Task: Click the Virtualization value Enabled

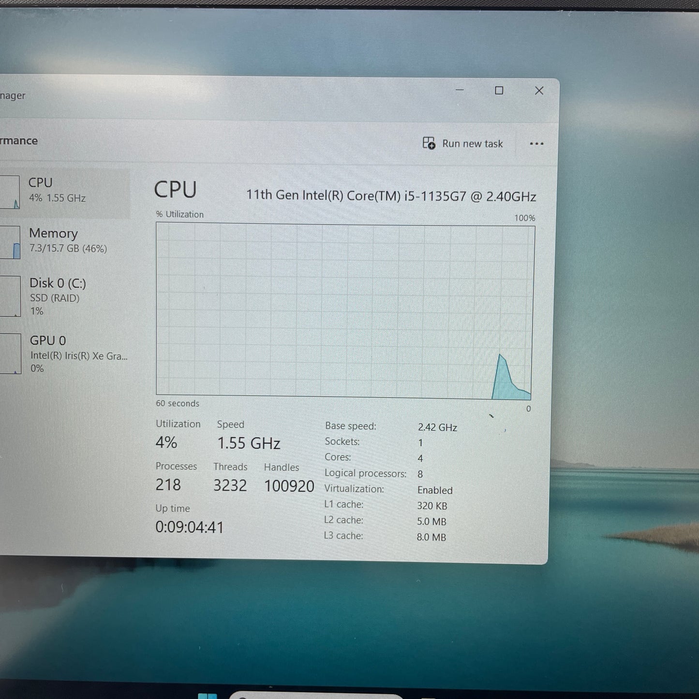Action: point(435,490)
